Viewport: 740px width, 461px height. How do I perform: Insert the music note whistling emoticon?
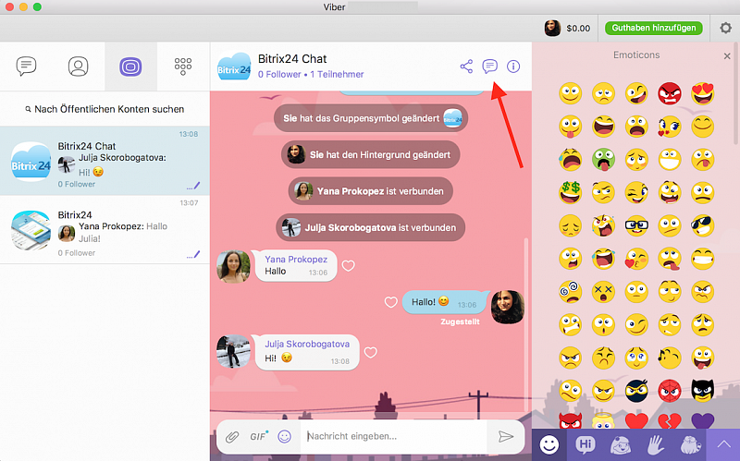coord(670,358)
